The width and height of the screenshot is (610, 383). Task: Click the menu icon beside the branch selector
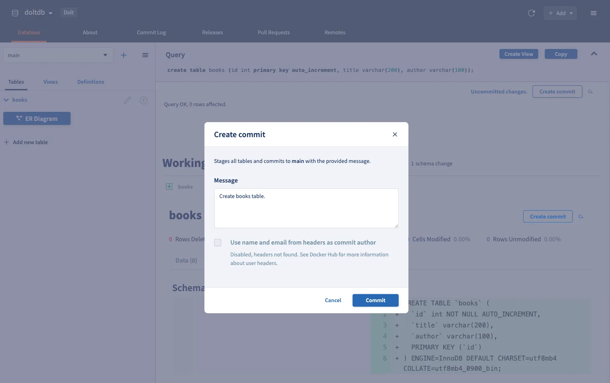(145, 55)
